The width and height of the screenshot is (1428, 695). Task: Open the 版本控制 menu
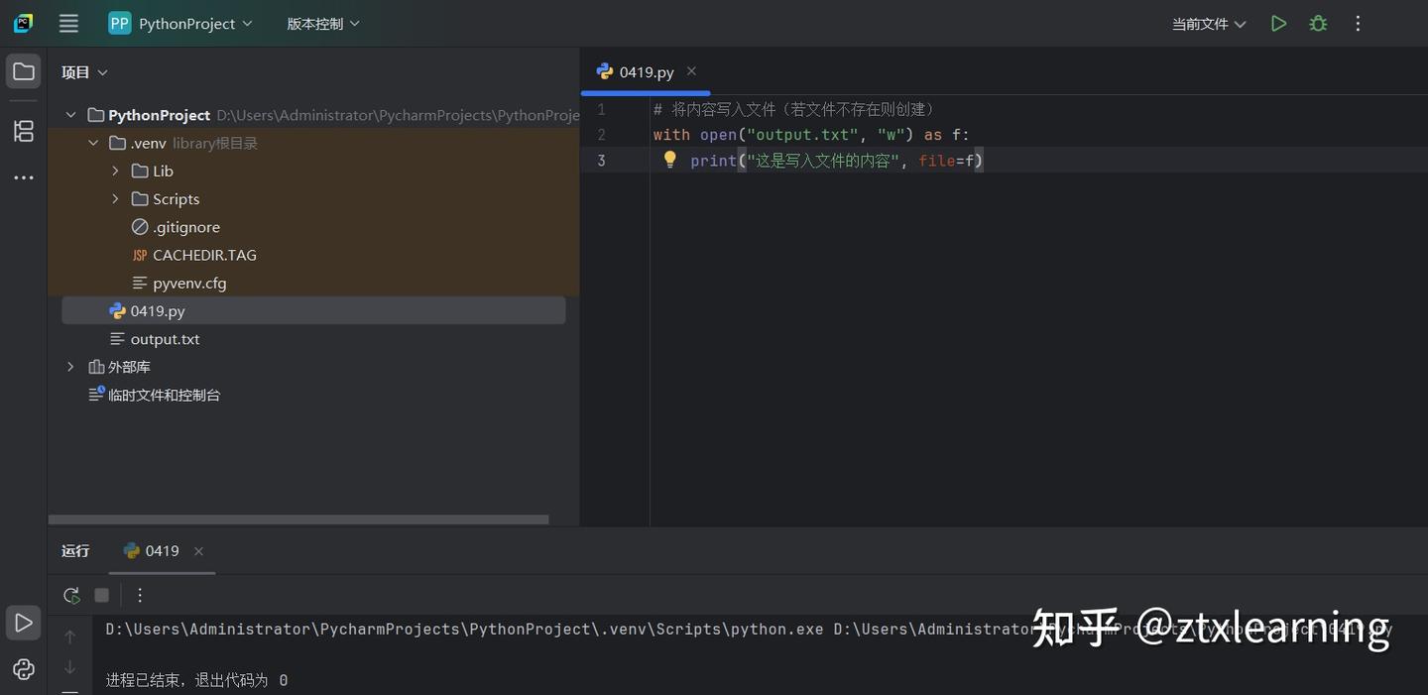pyautogui.click(x=321, y=22)
